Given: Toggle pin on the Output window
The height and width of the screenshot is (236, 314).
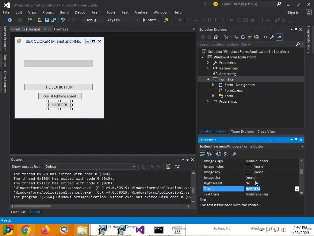Looking at the screenshot, I should [187, 159].
